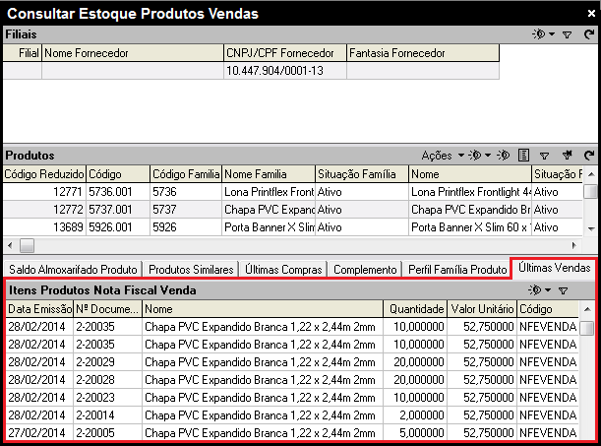Select document number 2-20014 cell
601x446 pixels.
(x=107, y=414)
